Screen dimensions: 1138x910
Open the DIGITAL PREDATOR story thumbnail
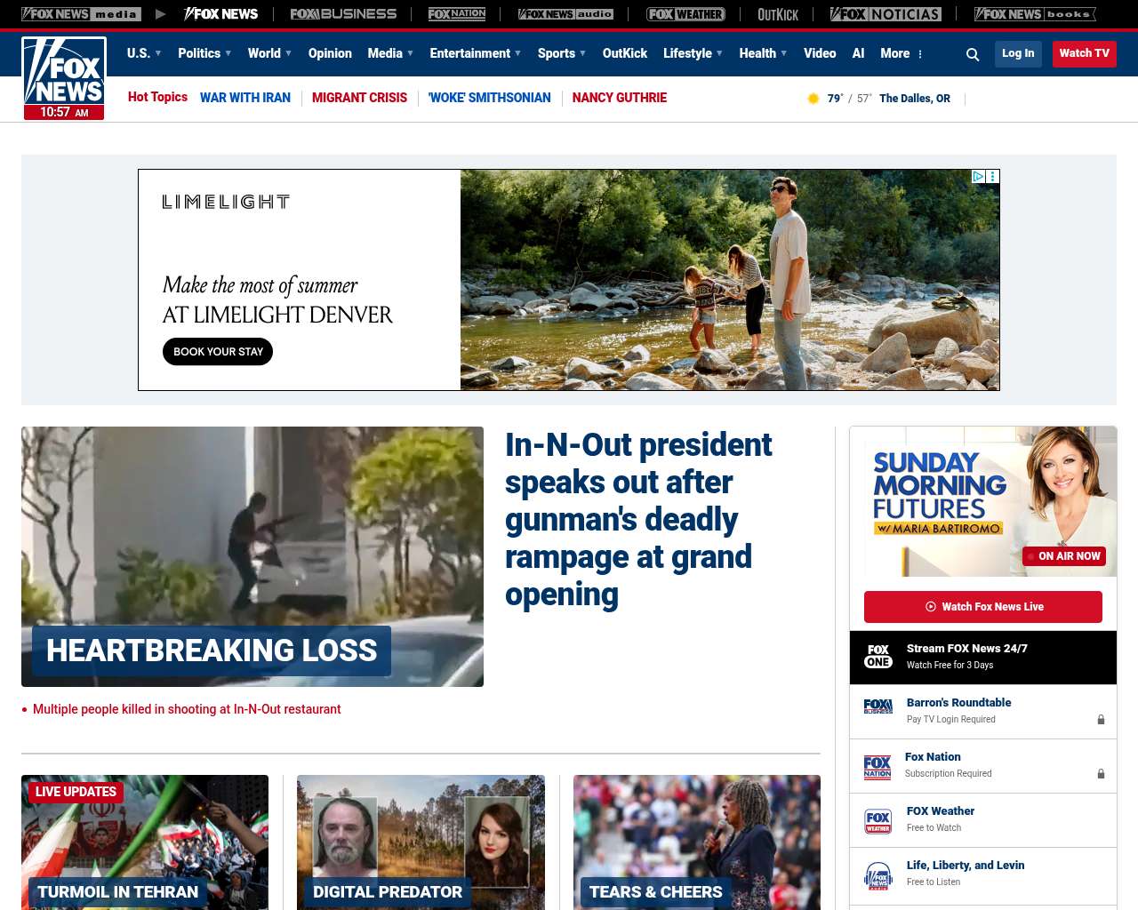421,842
